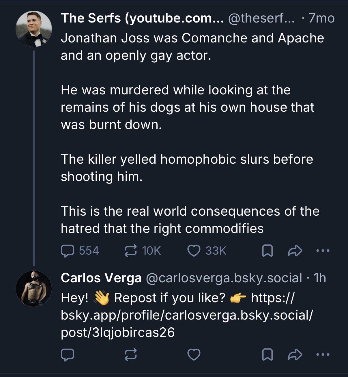Click the @carlosverga.bsky.social handle
The height and width of the screenshot is (377, 348).
tap(224, 278)
